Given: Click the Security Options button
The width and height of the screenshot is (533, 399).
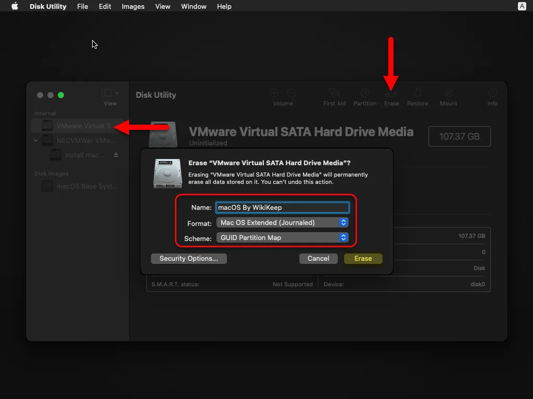Looking at the screenshot, I should pyautogui.click(x=188, y=259).
